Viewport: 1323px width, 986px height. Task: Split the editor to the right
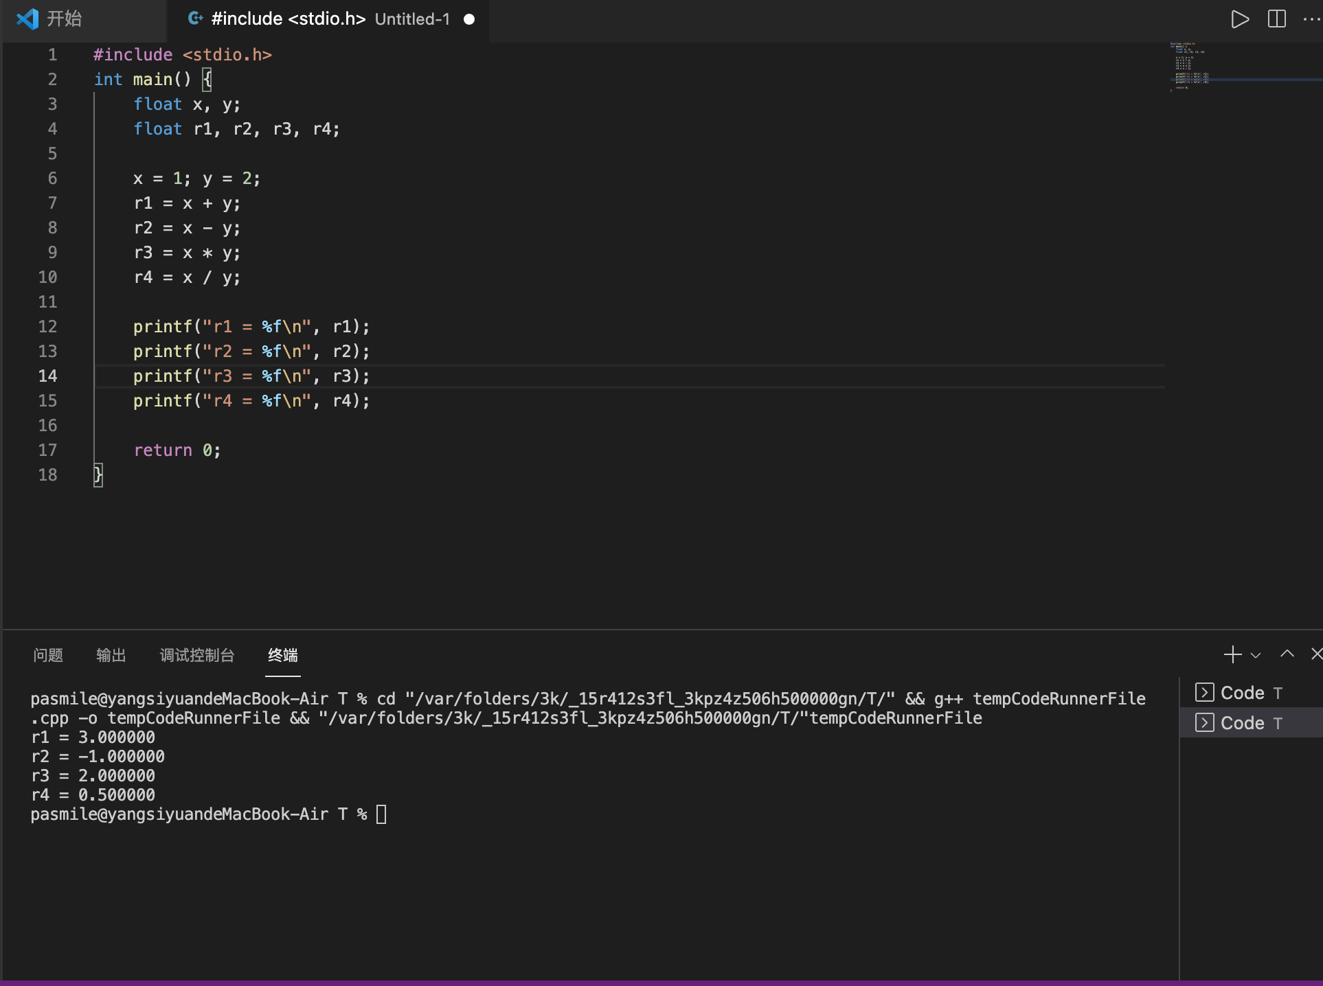(x=1276, y=19)
